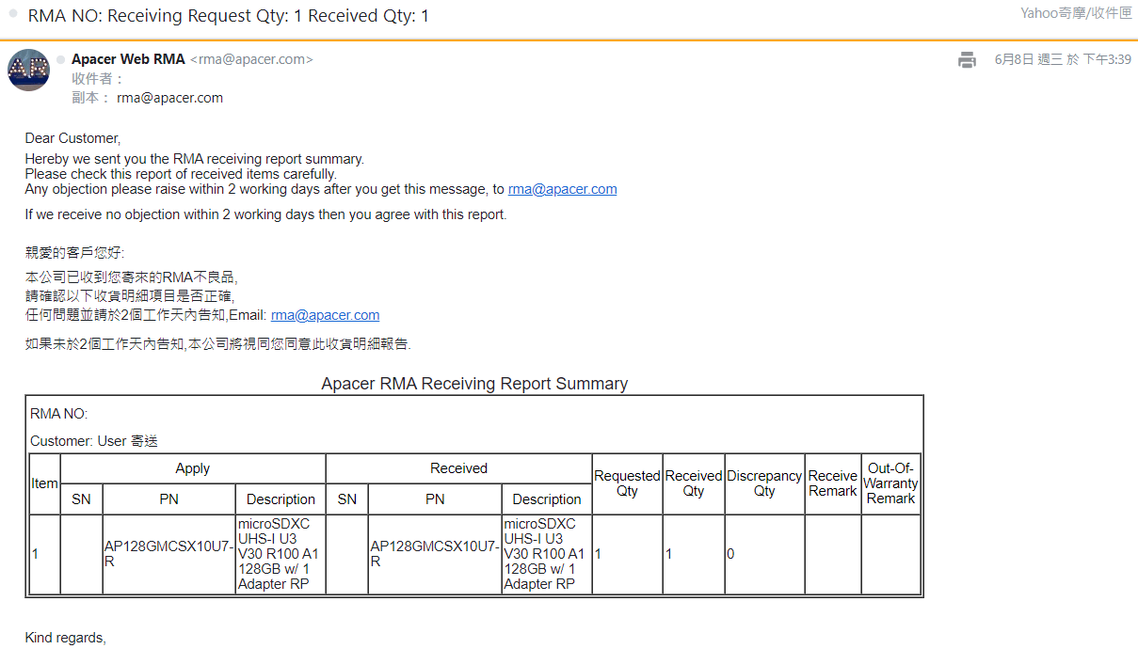1138x649 pixels.
Task: Open rma@apacer.com link in English paragraph
Action: point(563,189)
